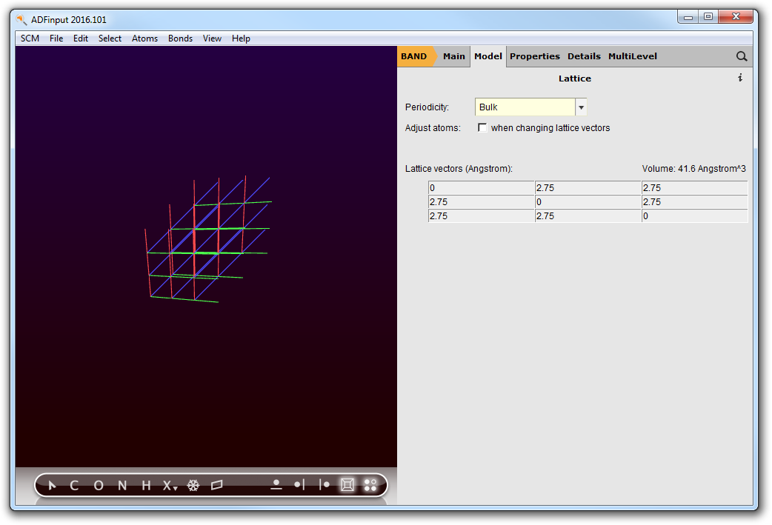Image resolution: width=772 pixels, height=525 pixels.
Task: Click third lattice vector x field 2.75
Action: tap(482, 216)
